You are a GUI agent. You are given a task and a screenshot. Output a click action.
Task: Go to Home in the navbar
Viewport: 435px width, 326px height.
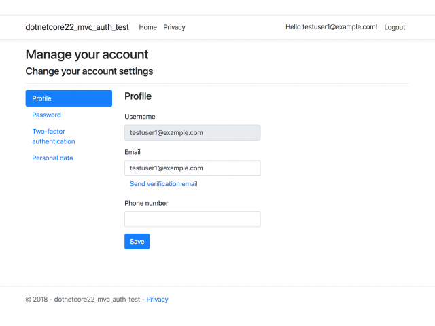[148, 27]
